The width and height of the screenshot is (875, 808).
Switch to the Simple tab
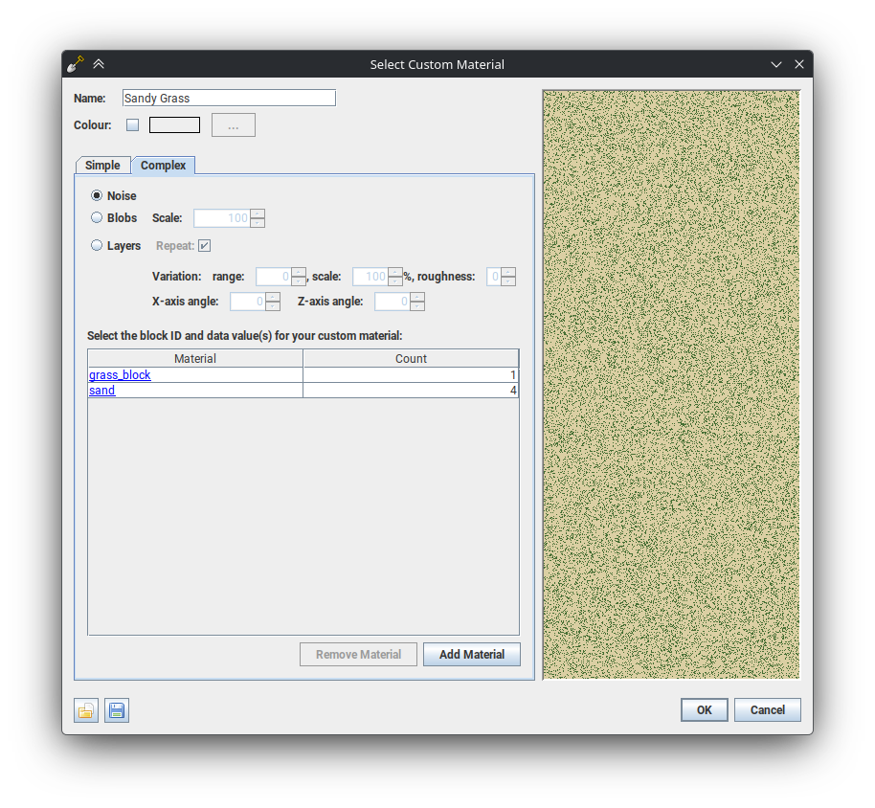tap(102, 165)
